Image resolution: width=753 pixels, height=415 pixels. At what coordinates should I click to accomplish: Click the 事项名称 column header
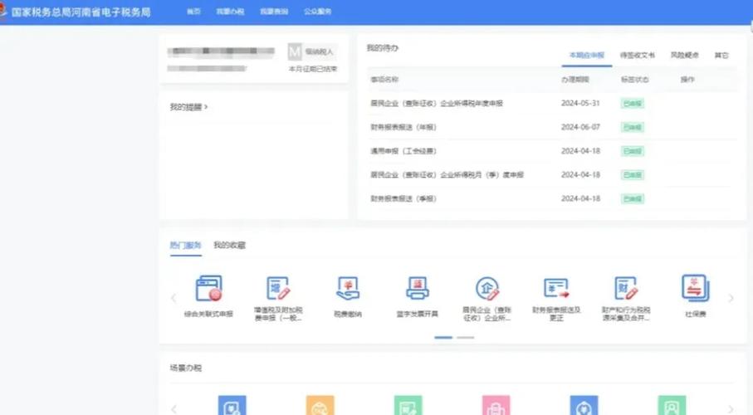(384, 79)
